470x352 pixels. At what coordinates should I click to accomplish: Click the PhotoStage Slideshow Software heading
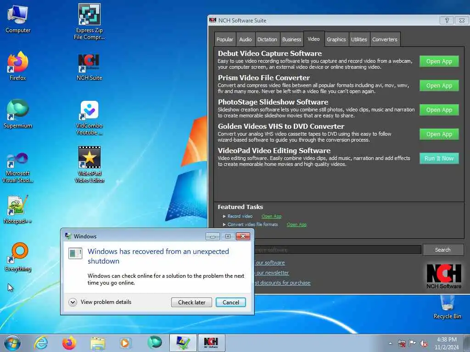(x=273, y=102)
